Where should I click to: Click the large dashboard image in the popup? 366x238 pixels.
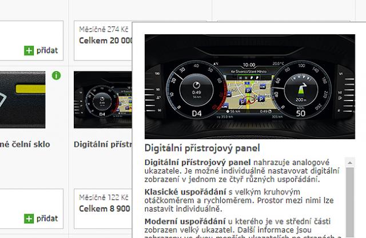(x=250, y=87)
